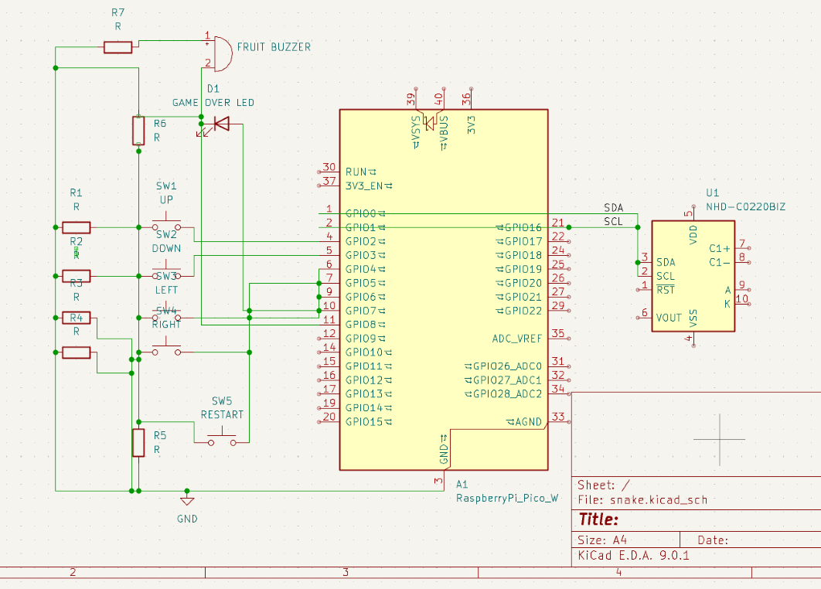Click the KiCad E.D.A. 9.0.1 text
Viewport: 821px width, 589px height.
[634, 556]
